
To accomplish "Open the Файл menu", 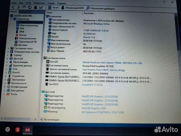I will click(x=14, y=3).
